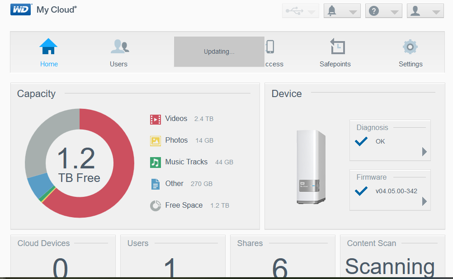
Task: Click the Music Tracks label
Action: click(186, 162)
